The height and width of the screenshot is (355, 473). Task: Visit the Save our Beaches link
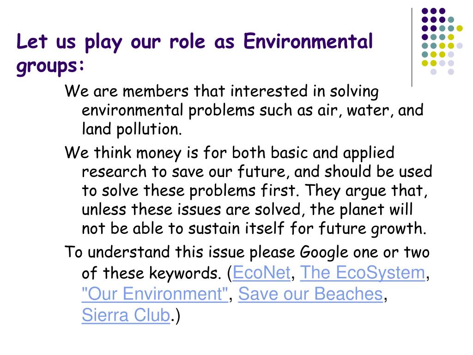(x=311, y=294)
